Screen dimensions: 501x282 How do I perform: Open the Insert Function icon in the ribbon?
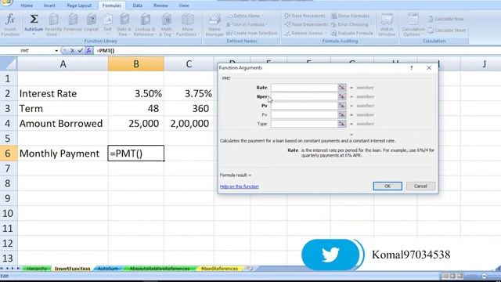tap(10, 24)
